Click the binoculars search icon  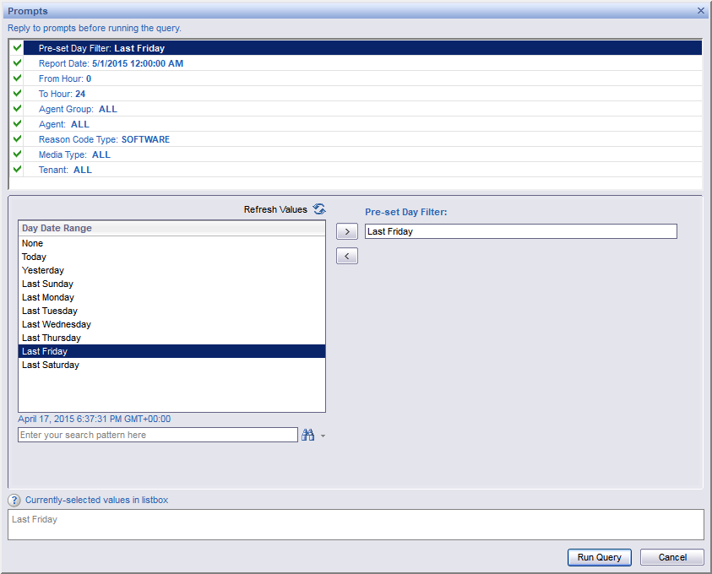pos(307,435)
